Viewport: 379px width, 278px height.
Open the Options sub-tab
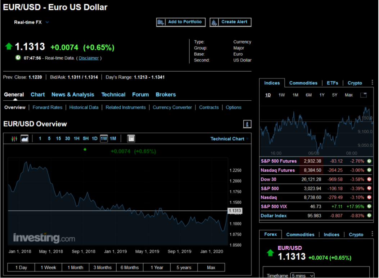[x=234, y=108]
